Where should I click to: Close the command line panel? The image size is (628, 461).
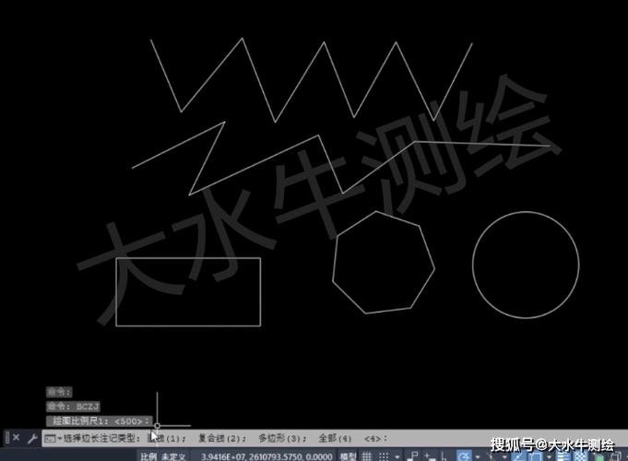point(16,438)
